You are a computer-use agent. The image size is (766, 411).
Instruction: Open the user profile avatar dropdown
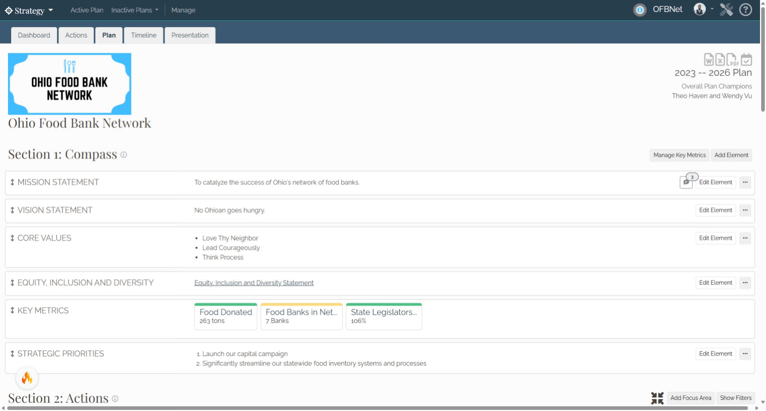(x=703, y=9)
